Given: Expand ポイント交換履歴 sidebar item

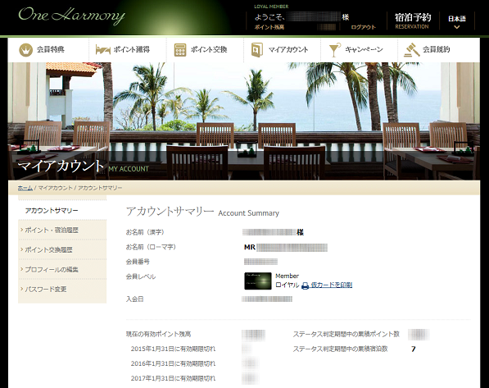Looking at the screenshot, I should click(62, 250).
